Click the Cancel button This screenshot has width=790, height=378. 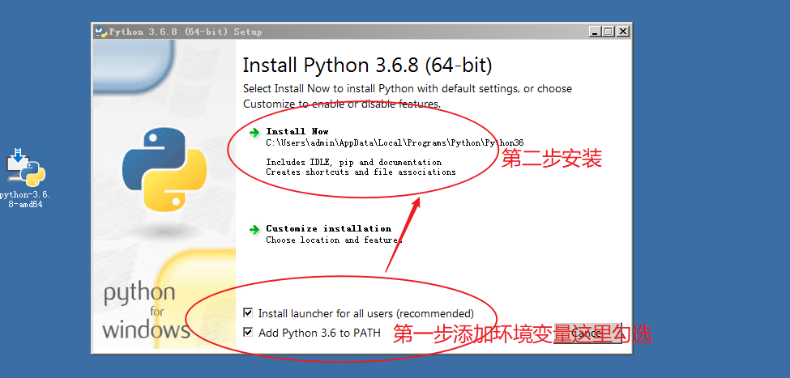[x=587, y=333]
